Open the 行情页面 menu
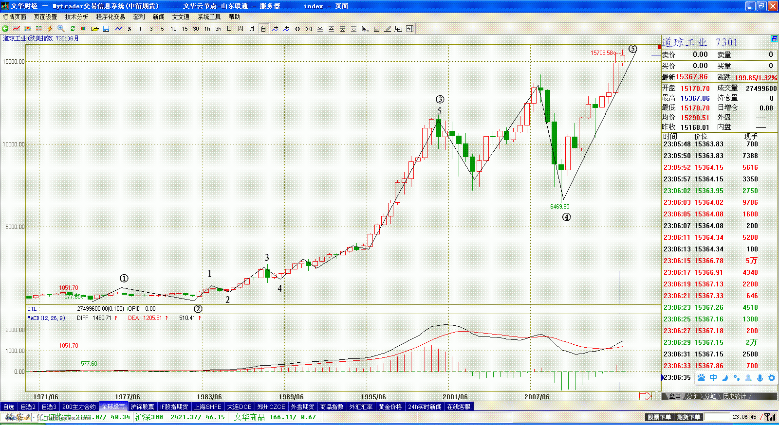779x425 pixels. tap(15, 17)
